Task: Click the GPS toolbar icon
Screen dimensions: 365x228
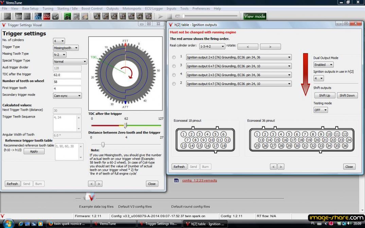Action: point(7,16)
